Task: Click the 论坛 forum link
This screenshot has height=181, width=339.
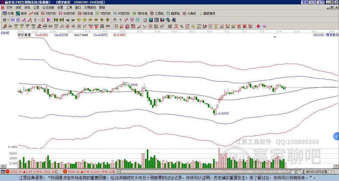Action: [313, 2]
